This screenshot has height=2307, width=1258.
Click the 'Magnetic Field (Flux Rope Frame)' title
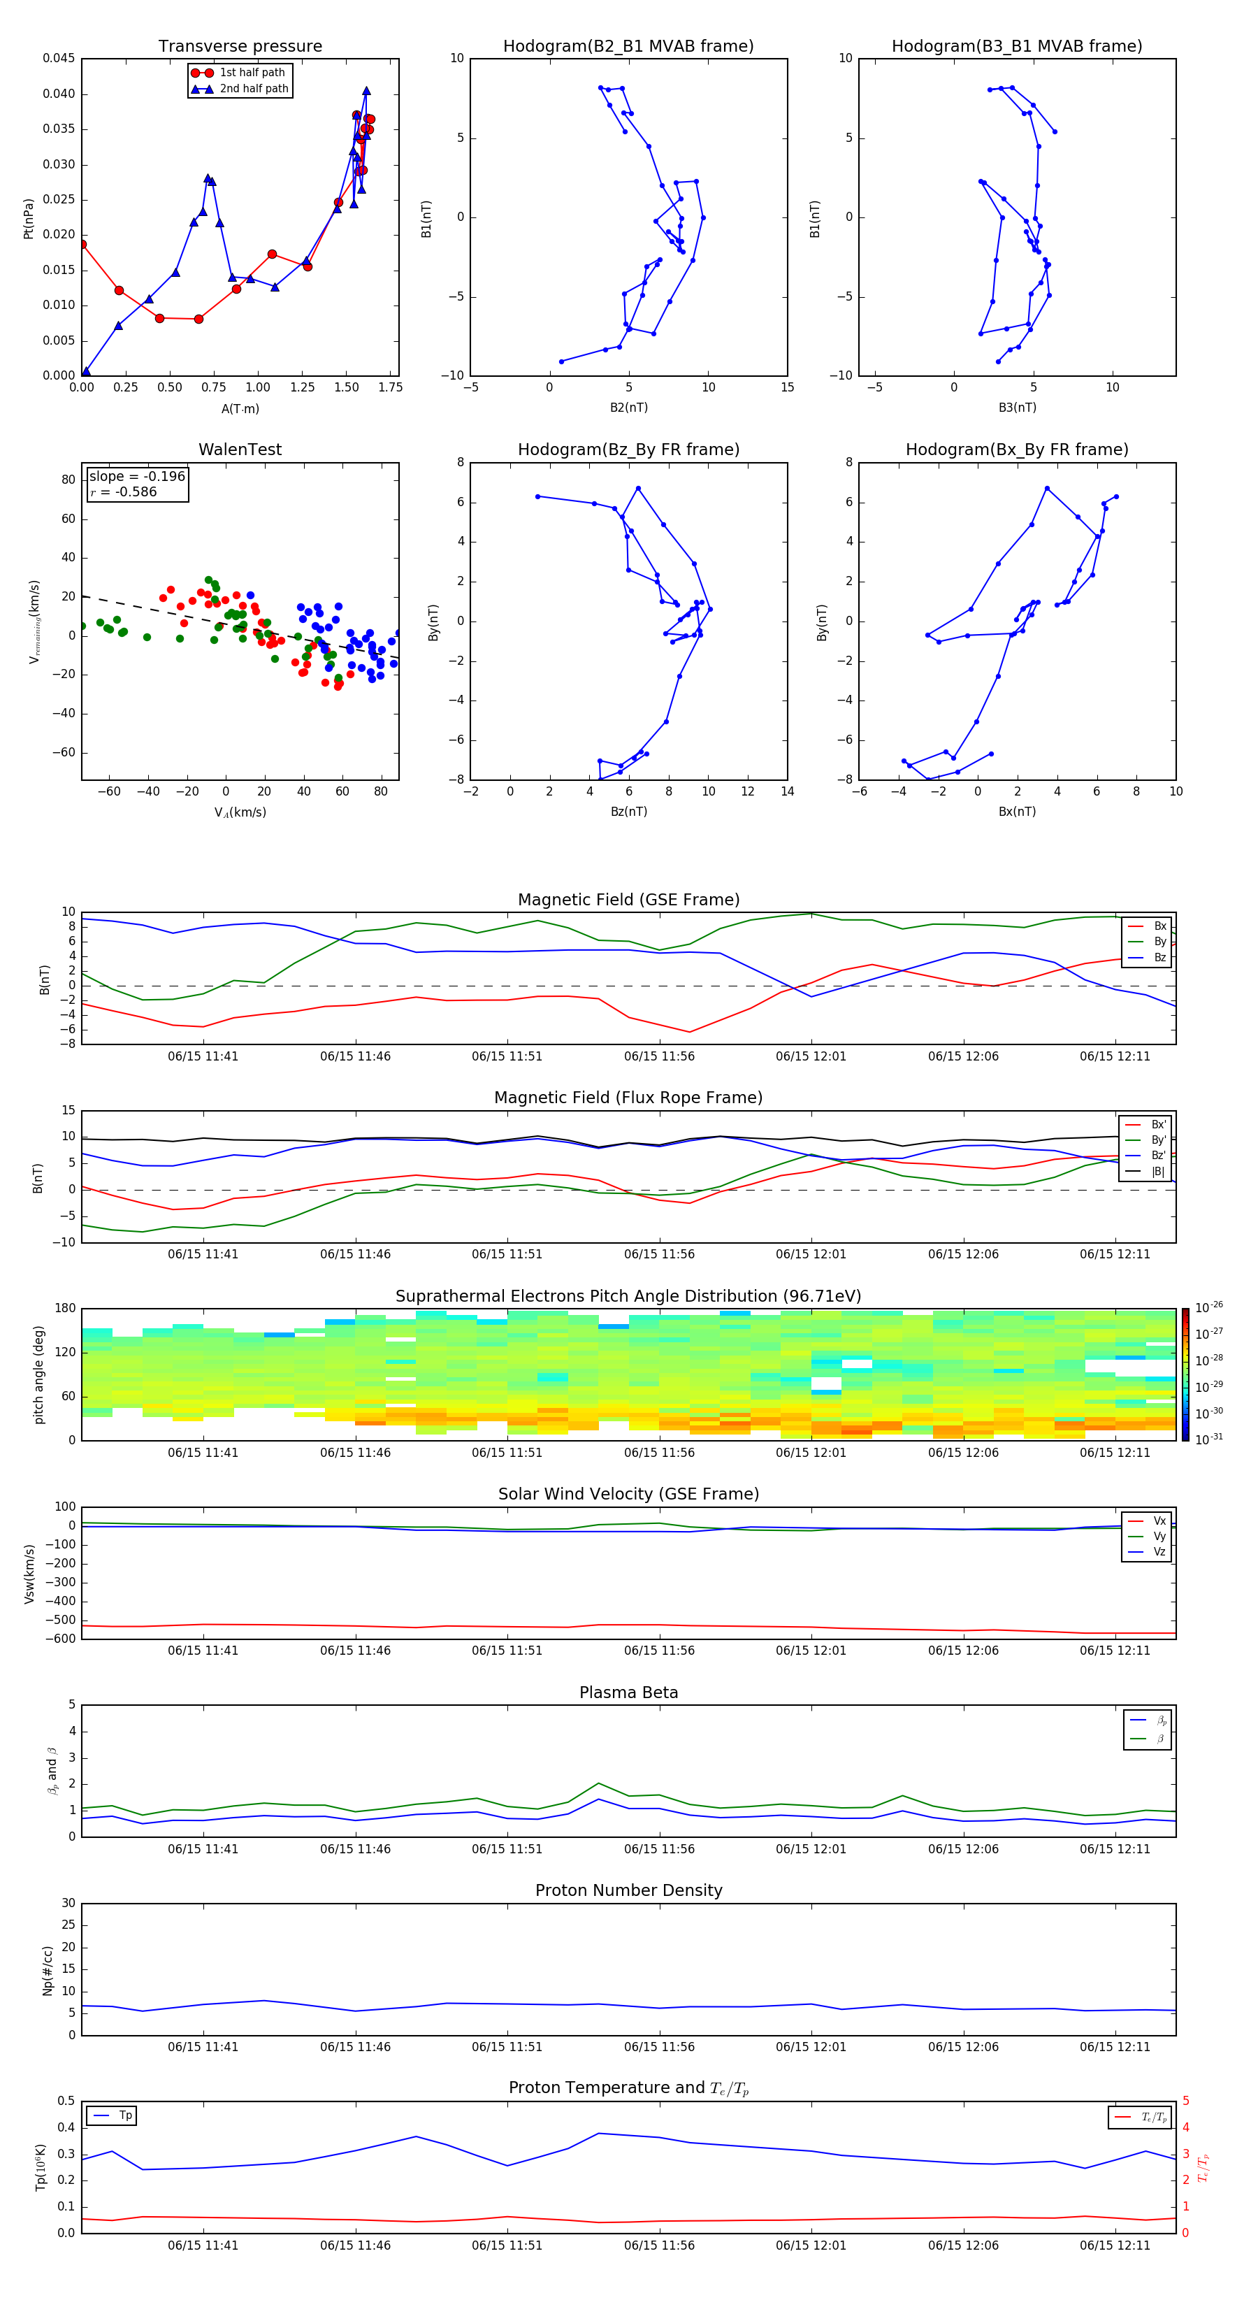point(628,1098)
